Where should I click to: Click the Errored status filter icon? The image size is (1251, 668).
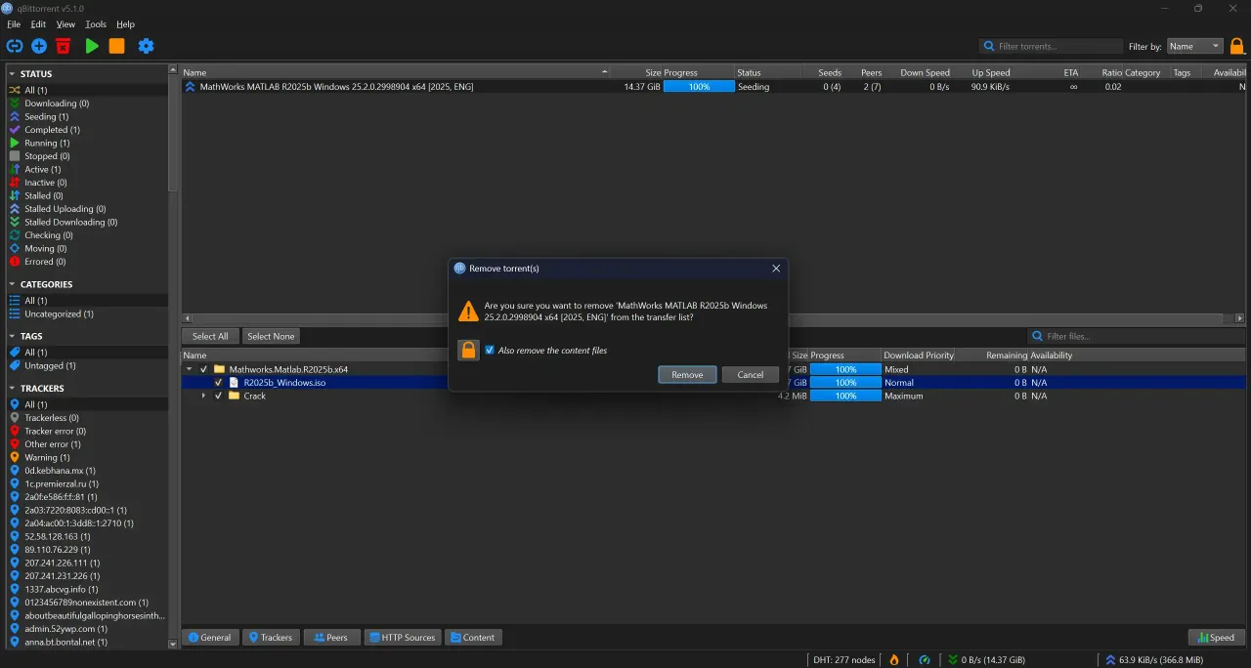pyautogui.click(x=15, y=262)
